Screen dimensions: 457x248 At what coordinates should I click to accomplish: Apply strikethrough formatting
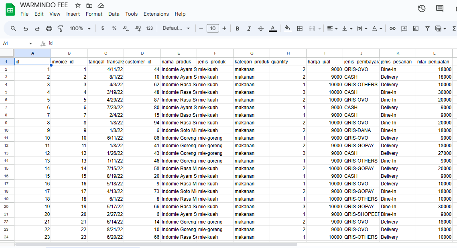260,28
